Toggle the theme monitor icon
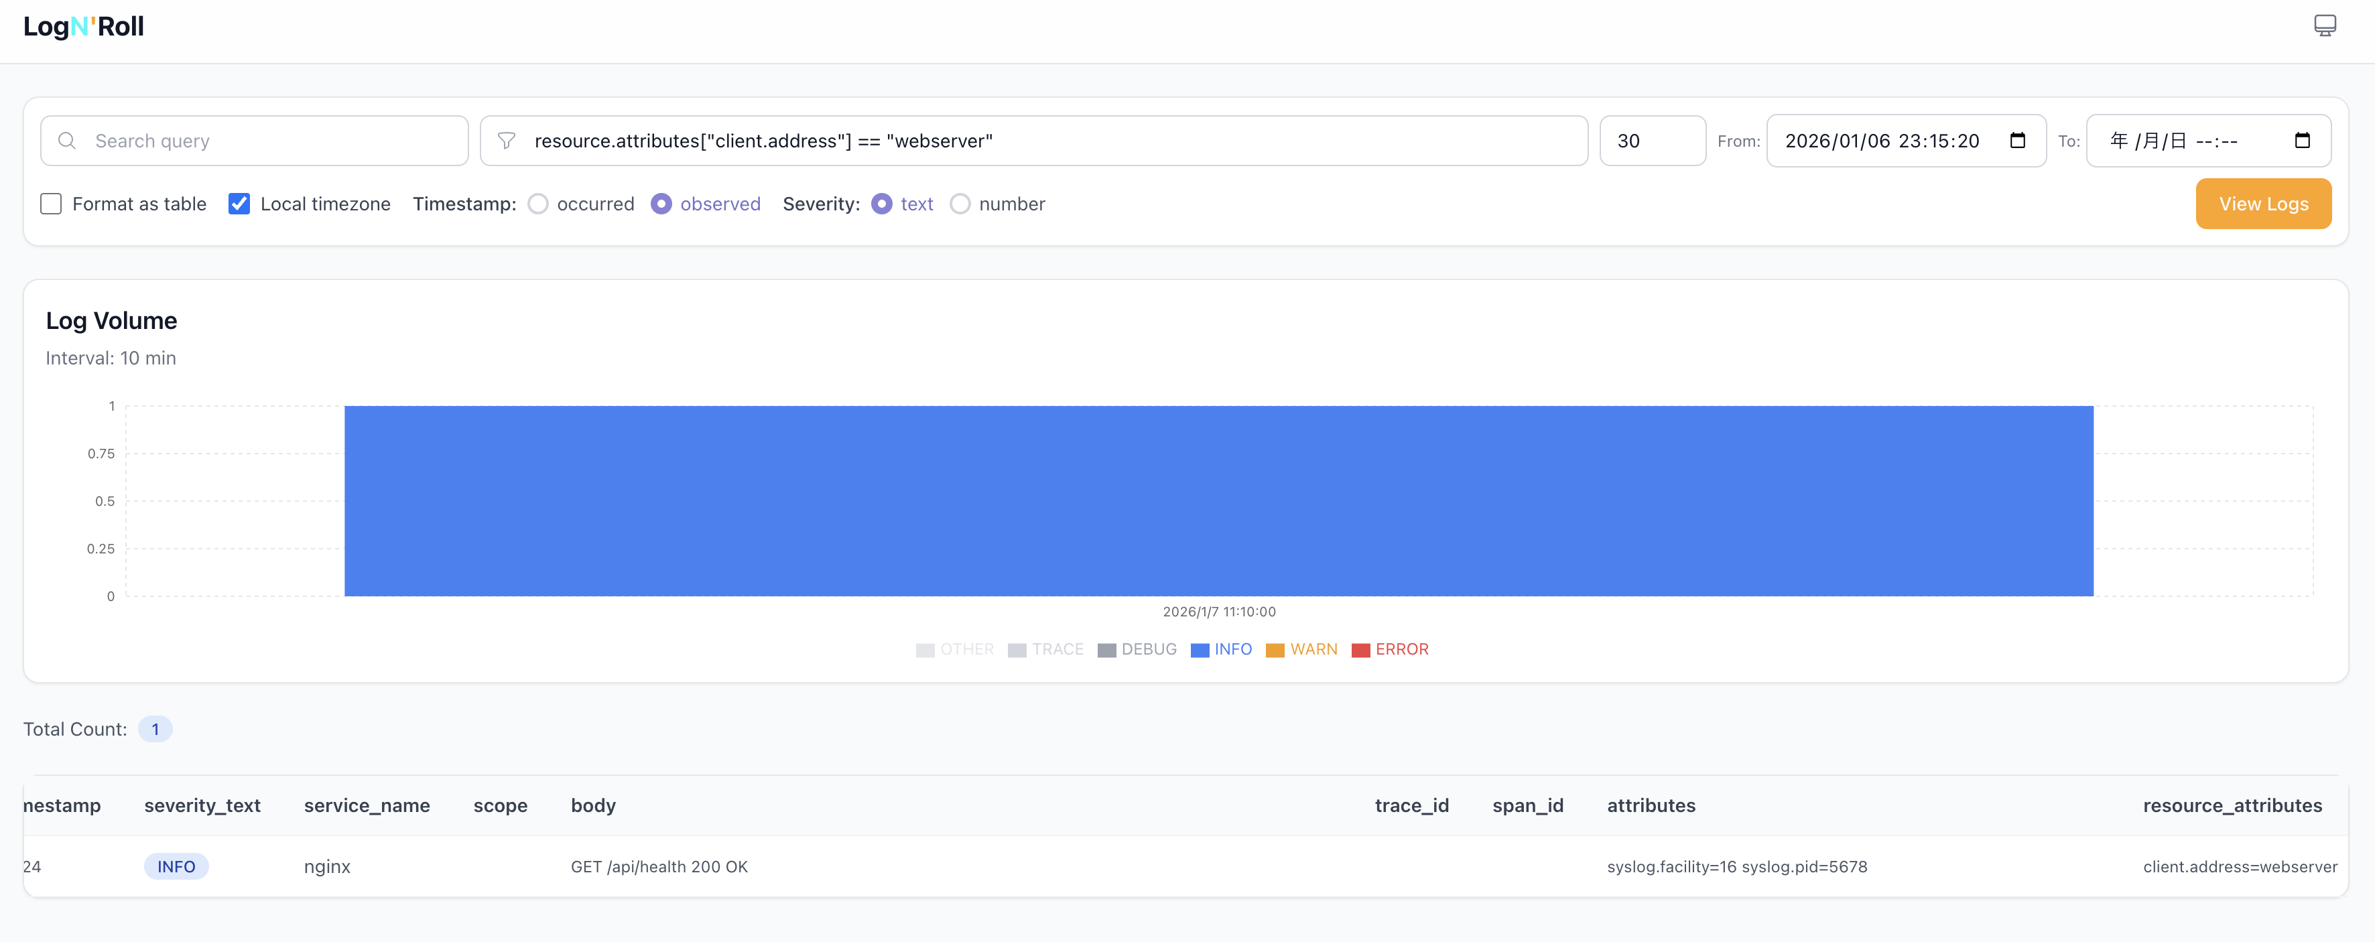 point(2324,26)
